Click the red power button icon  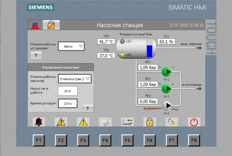(194, 122)
